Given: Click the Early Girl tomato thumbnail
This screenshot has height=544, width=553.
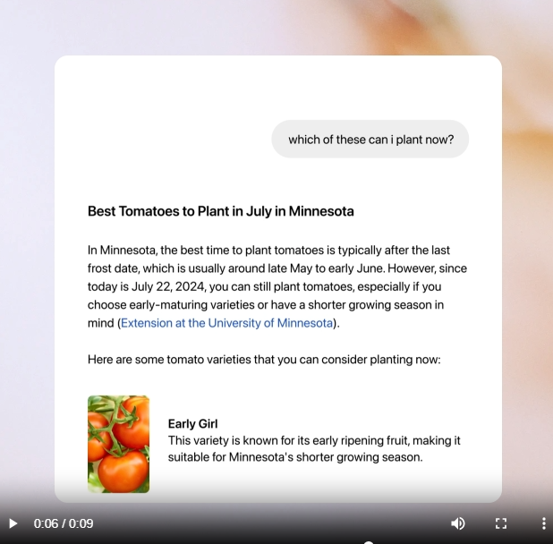Looking at the screenshot, I should (118, 444).
